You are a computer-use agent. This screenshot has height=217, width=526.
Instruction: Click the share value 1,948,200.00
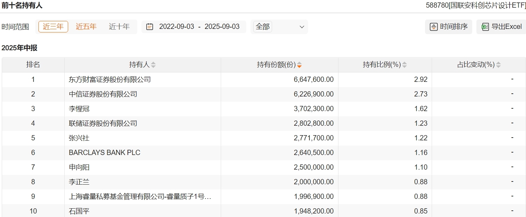[x=314, y=211]
